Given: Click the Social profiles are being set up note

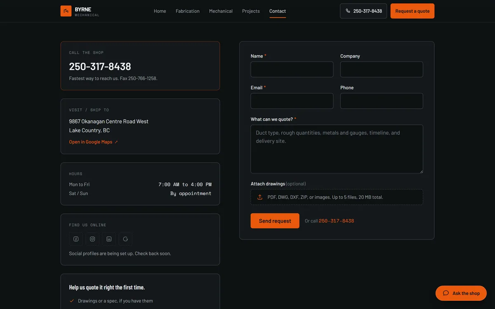Looking at the screenshot, I should coord(120,254).
